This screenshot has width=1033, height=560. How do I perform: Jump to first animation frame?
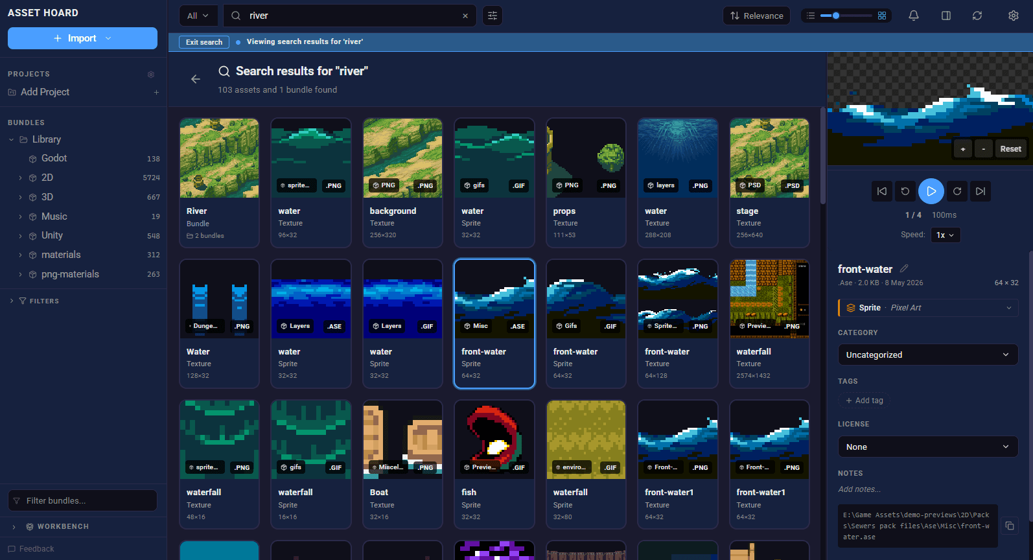[x=882, y=191]
